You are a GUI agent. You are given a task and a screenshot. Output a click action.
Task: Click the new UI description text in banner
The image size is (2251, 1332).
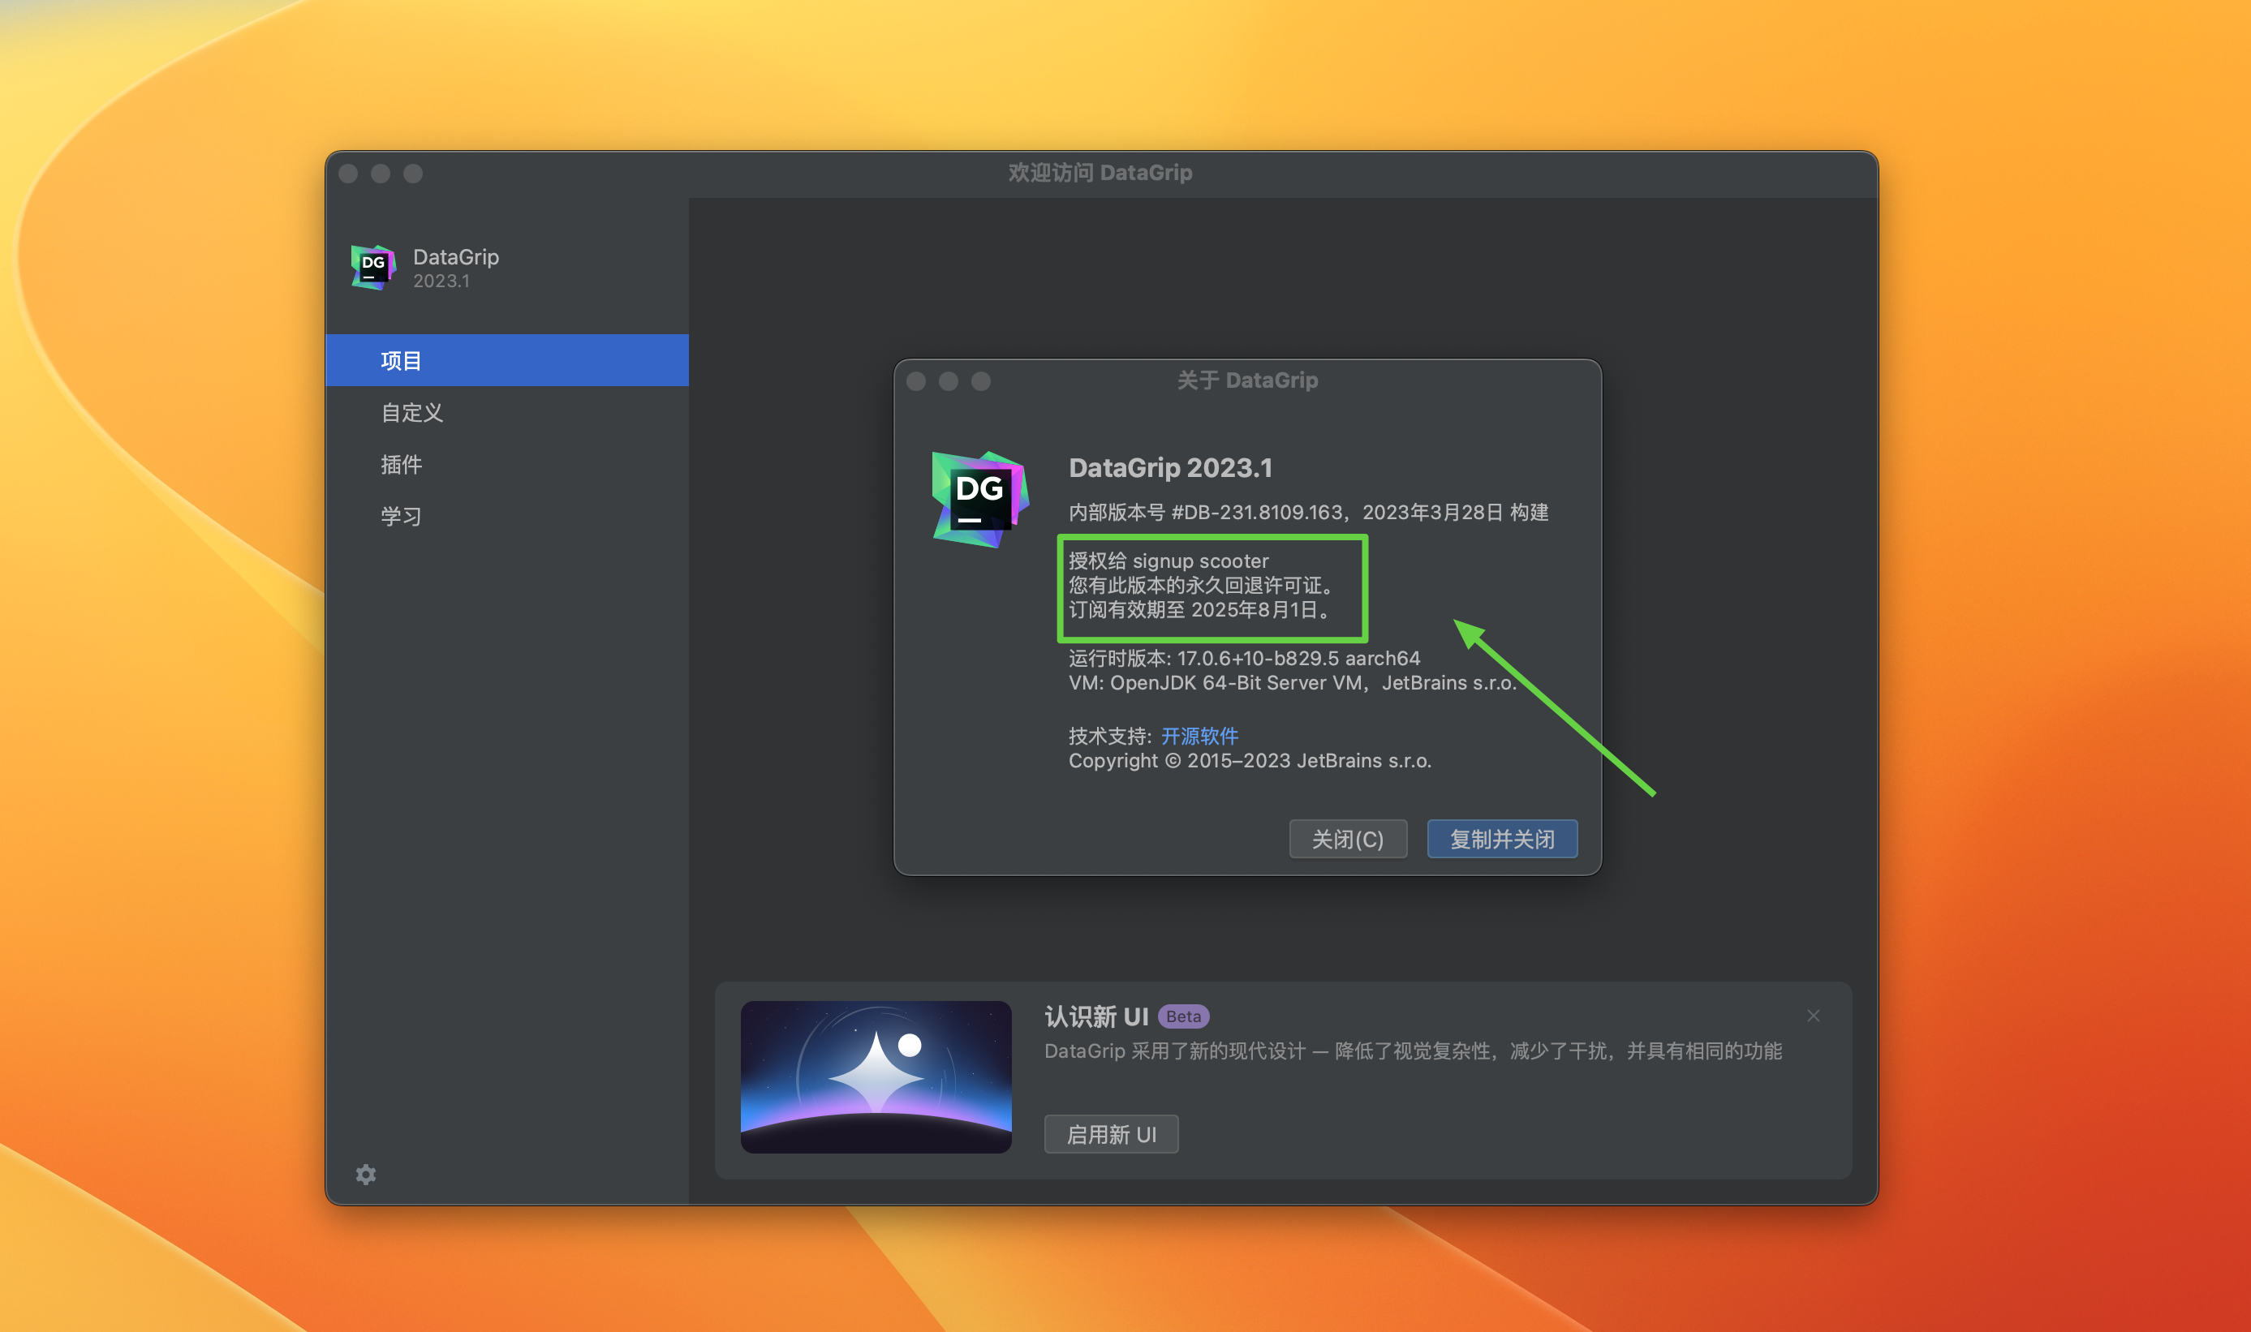click(1413, 1051)
